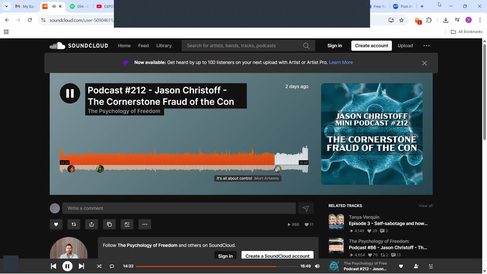Like the current track in player bar
Viewport: 487px width, 274px height.
pos(401,266)
